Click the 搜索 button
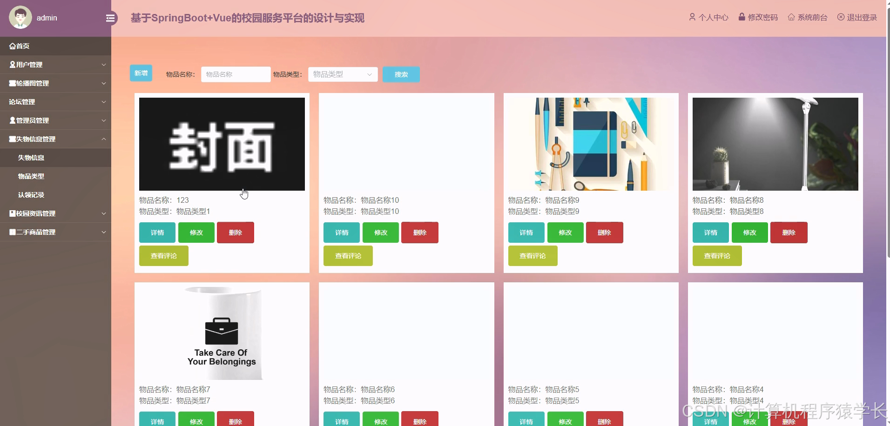 point(401,74)
